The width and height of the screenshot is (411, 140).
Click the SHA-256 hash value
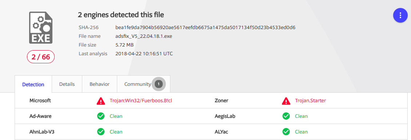point(205,28)
